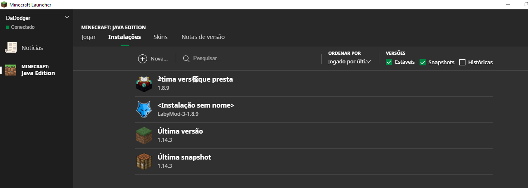This screenshot has height=188, width=528.
Task: Click the enchanting table icon for 1.8.9 installation
Action: coord(143,84)
